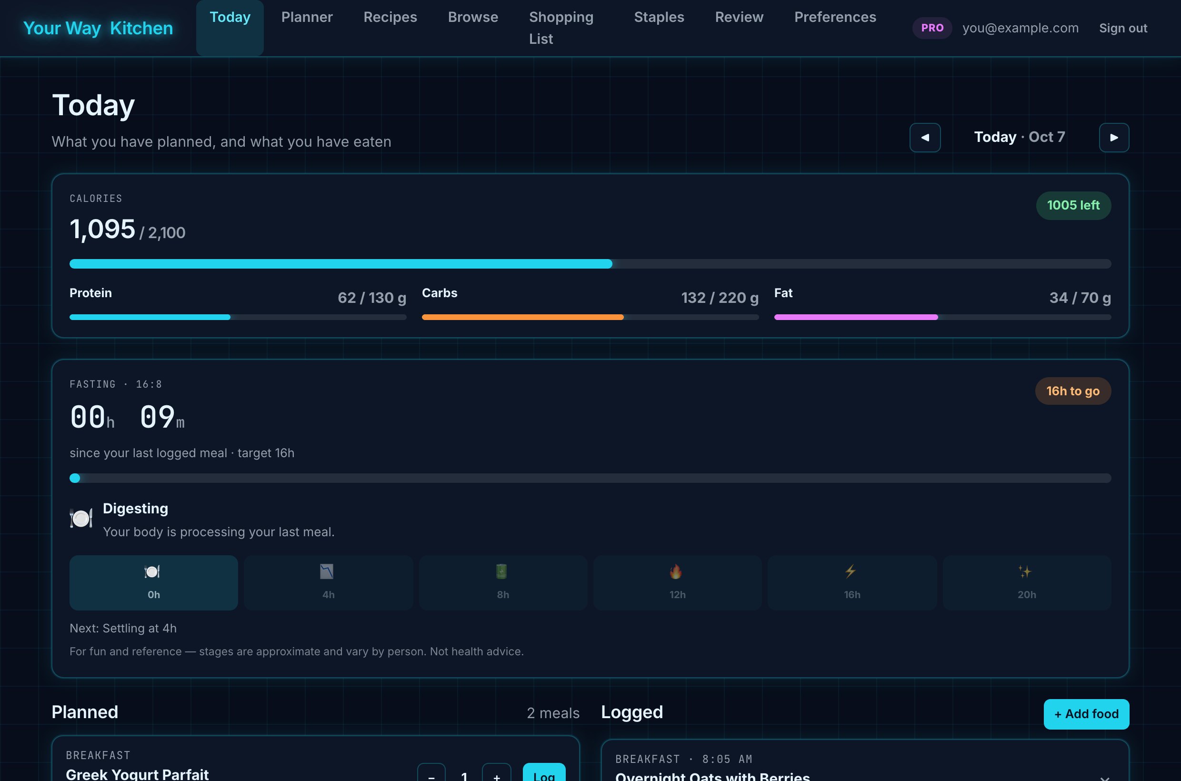The width and height of the screenshot is (1181, 781).
Task: Go to Staples tab
Action: (x=659, y=17)
